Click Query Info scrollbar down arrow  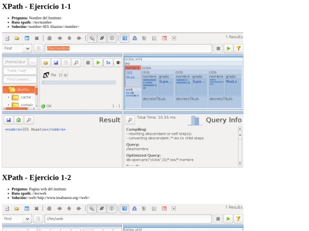click(x=240, y=164)
